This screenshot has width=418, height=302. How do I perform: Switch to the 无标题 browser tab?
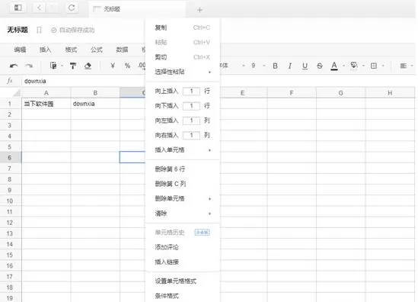tap(137, 9)
